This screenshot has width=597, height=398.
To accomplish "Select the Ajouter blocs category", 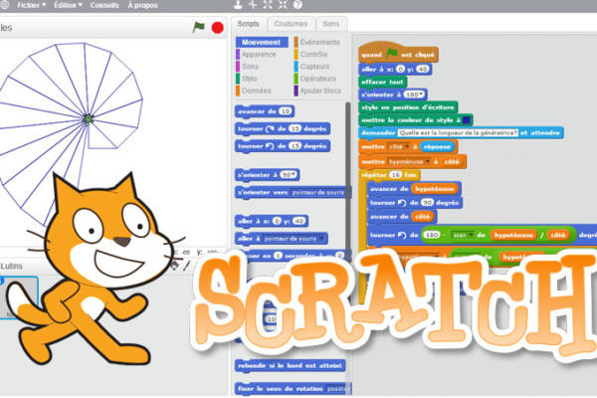I will [317, 91].
